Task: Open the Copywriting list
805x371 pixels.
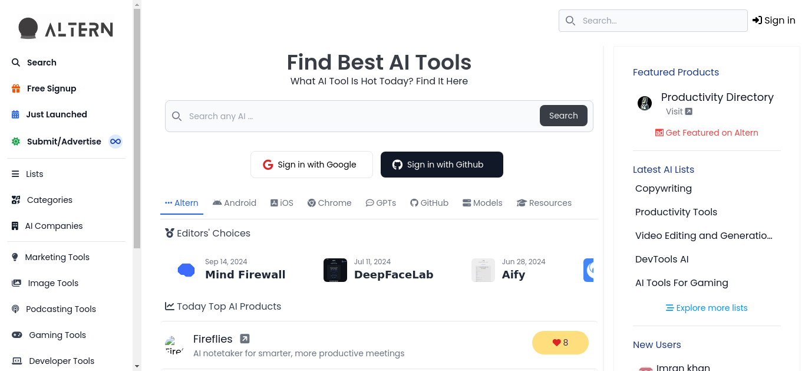Action: (664, 189)
